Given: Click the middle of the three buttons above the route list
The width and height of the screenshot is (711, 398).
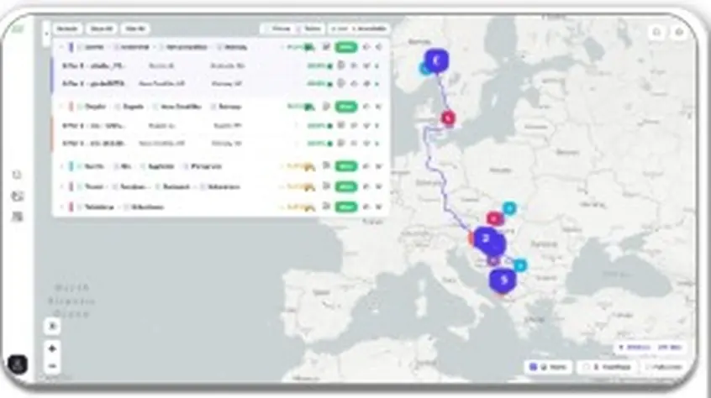Looking at the screenshot, I should [x=101, y=29].
